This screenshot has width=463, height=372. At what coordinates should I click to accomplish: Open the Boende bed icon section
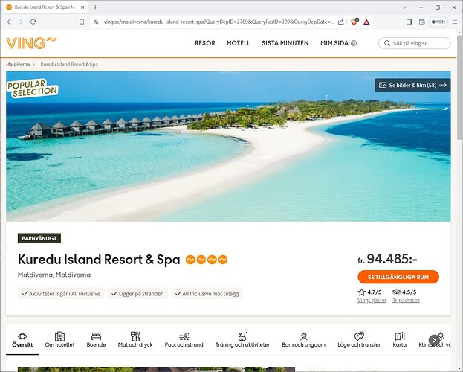coord(96,340)
